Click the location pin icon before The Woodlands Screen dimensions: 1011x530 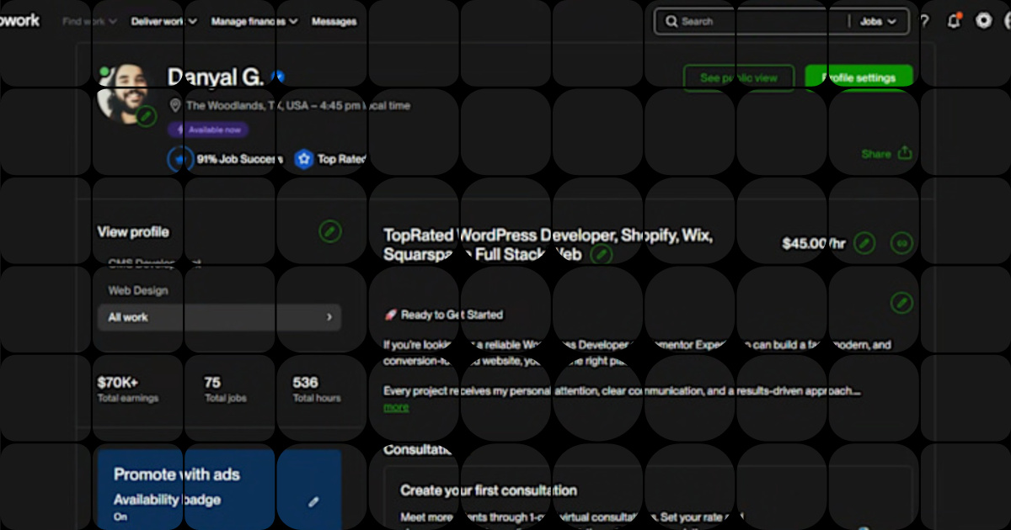point(175,106)
